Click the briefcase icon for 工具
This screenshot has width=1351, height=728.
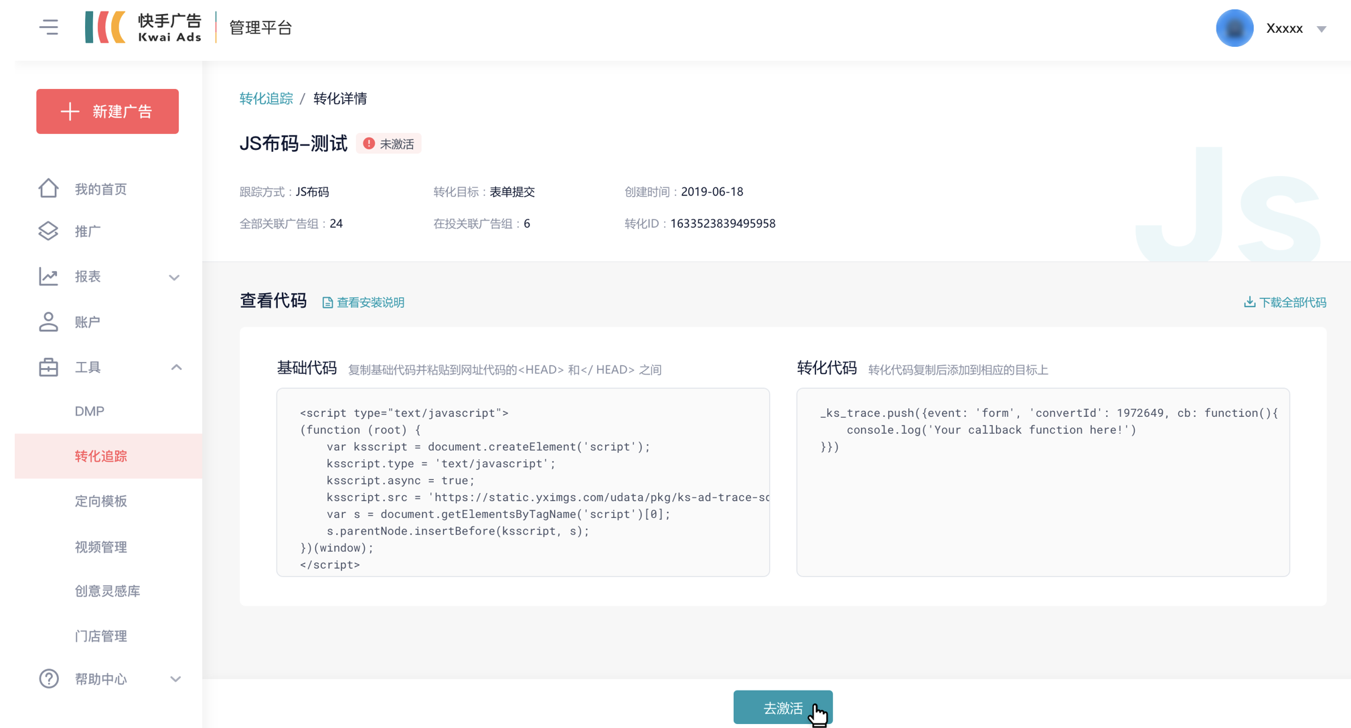coord(48,367)
